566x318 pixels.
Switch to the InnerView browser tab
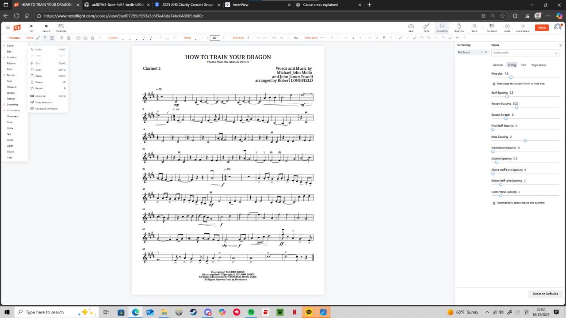(x=257, y=5)
